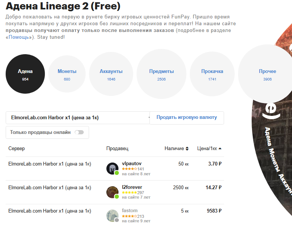Viewport: 292px width, 234px height.
Task: Toggle the online sellers only switch
Action: tap(79, 132)
